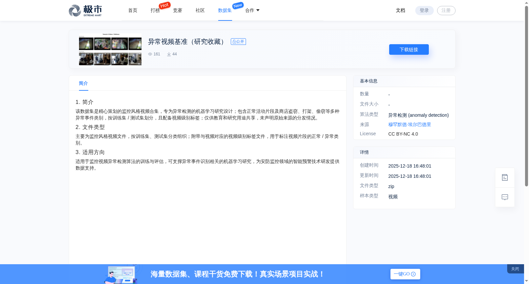529x284 pixels.
Task: Click the 极市 Extreme Mart logo
Action: tap(85, 11)
